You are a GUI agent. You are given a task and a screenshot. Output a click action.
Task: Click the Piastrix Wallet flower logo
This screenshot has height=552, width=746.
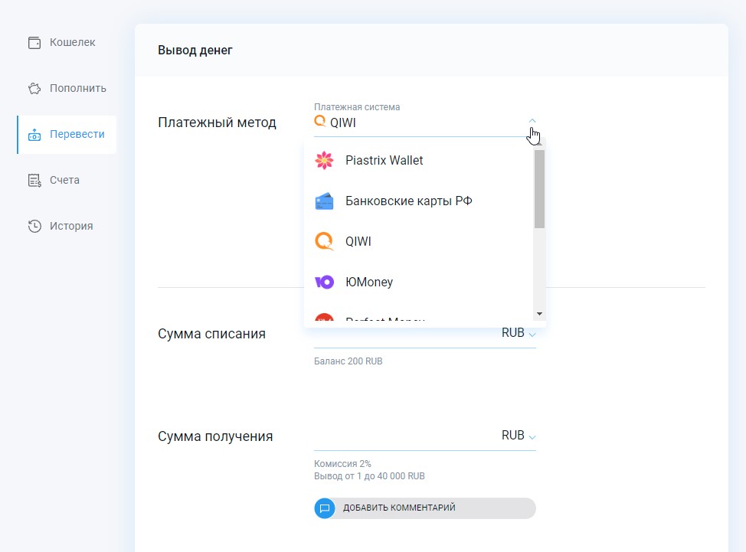click(325, 160)
